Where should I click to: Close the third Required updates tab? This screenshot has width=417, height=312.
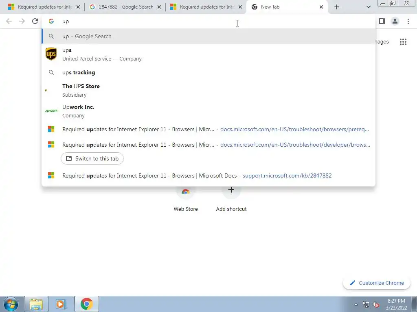pos(240,7)
